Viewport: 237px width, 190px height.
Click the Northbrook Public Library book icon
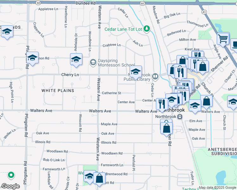155,76
